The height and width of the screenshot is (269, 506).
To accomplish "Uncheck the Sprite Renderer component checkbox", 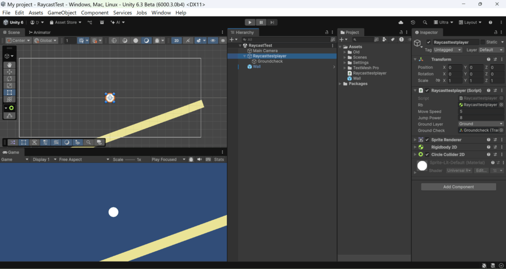I will 427,140.
